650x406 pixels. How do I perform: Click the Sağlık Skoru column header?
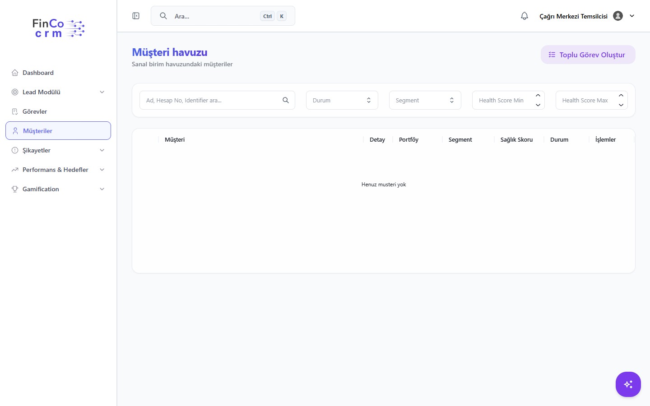516,140
